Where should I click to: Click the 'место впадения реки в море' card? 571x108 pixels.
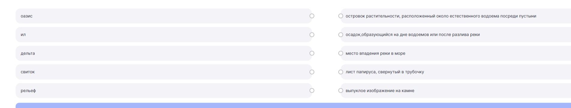point(456,53)
